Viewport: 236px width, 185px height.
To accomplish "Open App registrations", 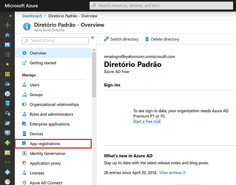I will (x=53, y=144).
